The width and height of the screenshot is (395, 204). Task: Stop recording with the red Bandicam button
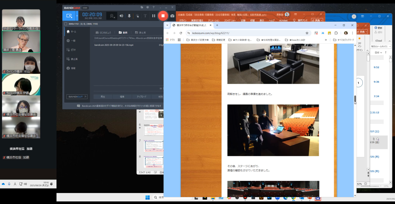click(x=163, y=16)
